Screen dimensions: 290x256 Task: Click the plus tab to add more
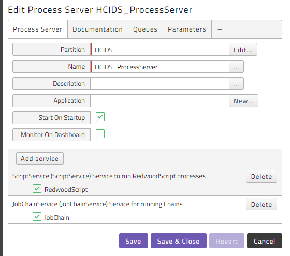tap(220, 29)
